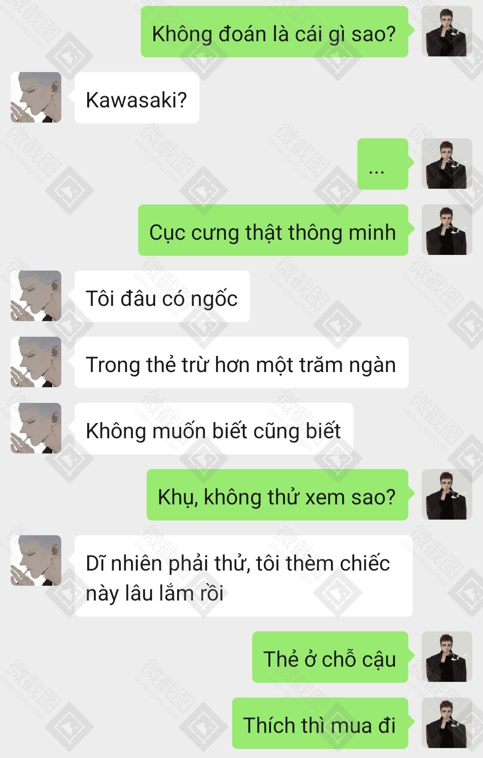Select the "Tôi đâu có ngốc" bubble
The image size is (483, 758).
click(x=162, y=296)
